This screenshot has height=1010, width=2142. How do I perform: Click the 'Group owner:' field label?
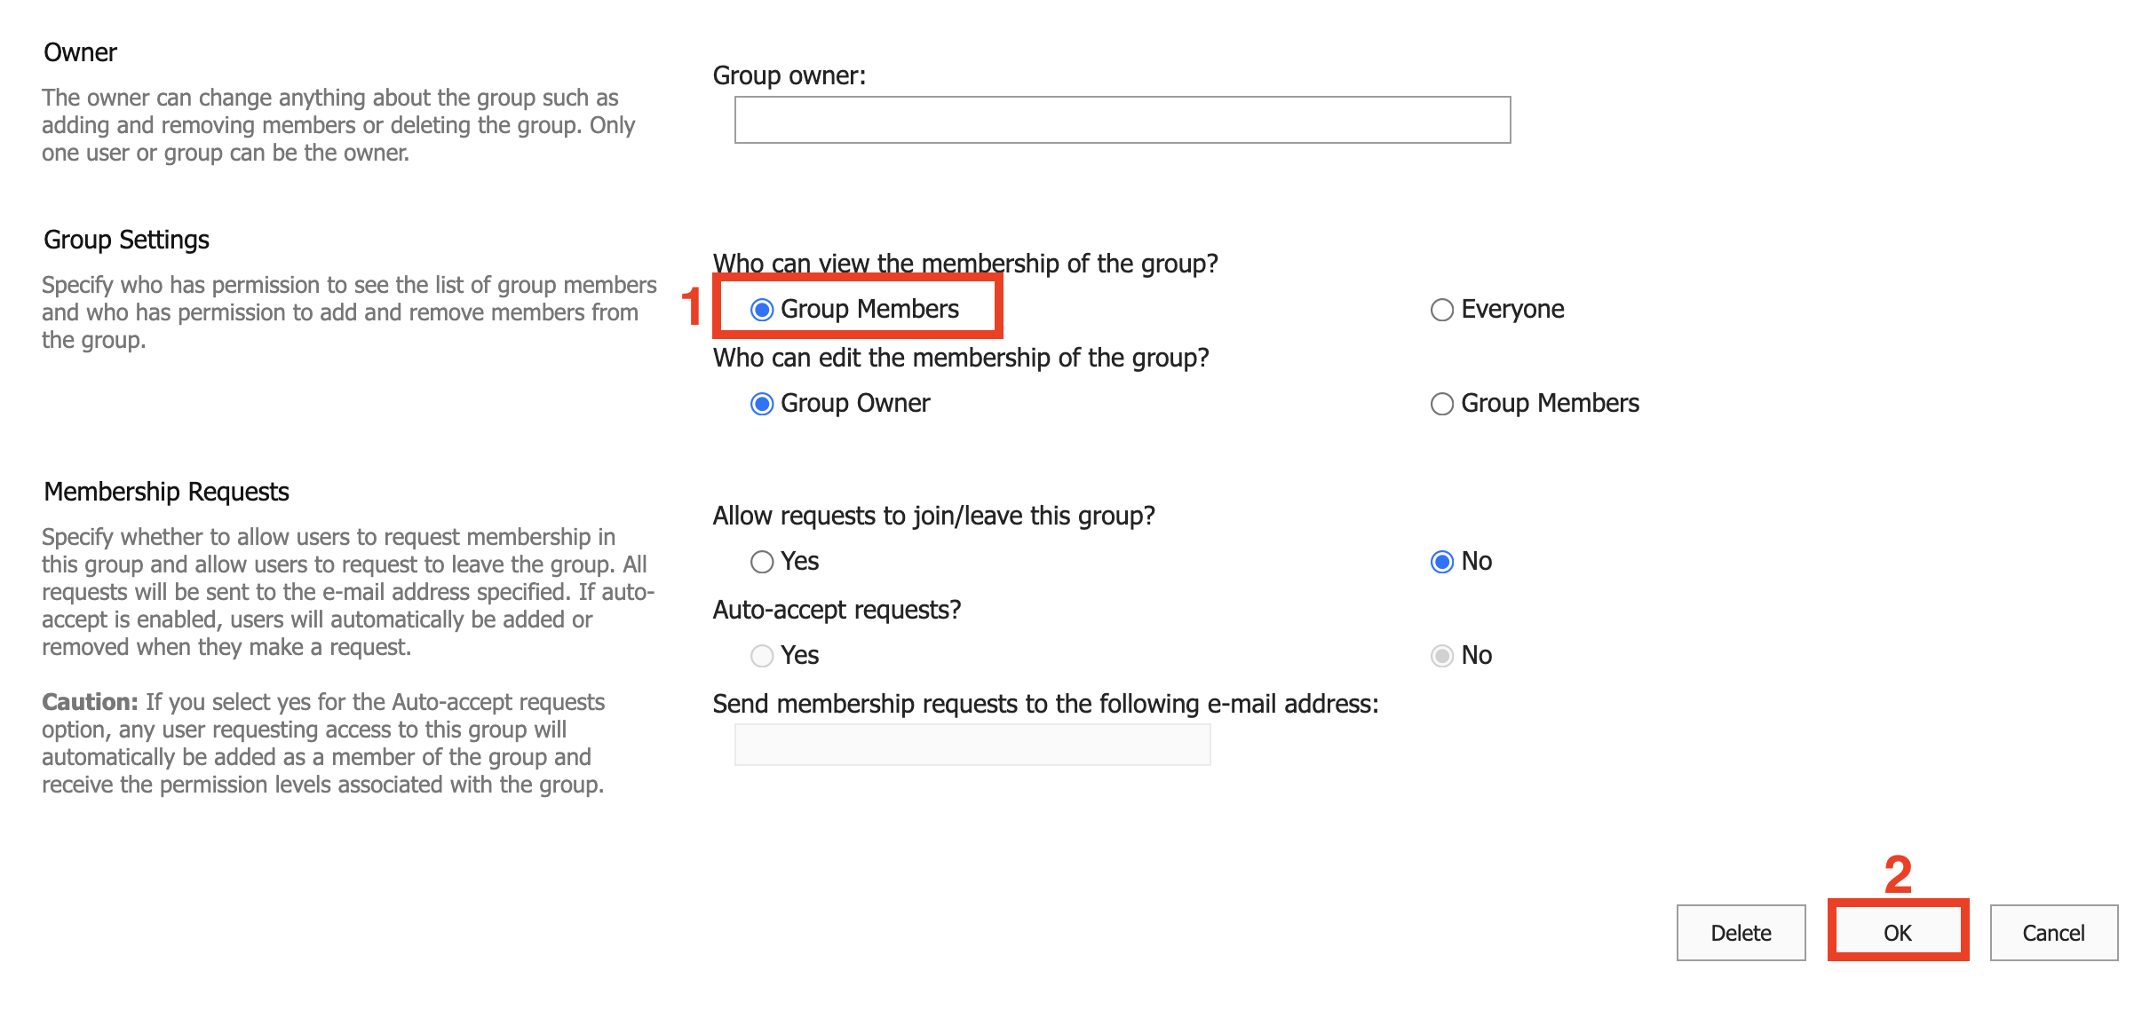click(x=789, y=75)
